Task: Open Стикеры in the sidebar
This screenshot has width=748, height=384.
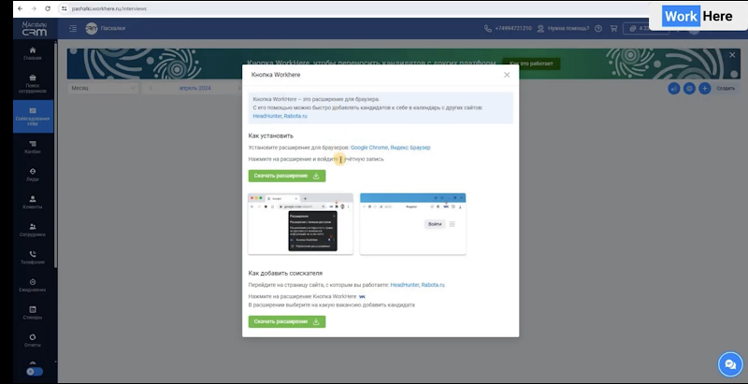Action: click(x=33, y=313)
